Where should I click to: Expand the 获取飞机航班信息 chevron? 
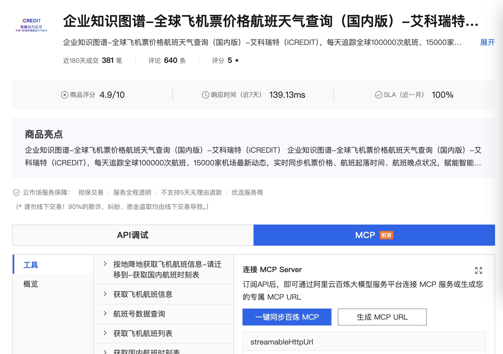click(x=105, y=294)
